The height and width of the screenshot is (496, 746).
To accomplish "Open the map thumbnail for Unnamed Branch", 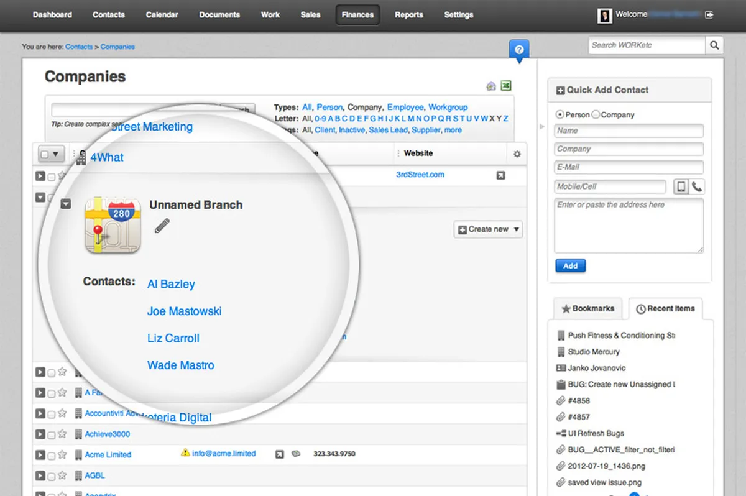I will click(x=113, y=225).
